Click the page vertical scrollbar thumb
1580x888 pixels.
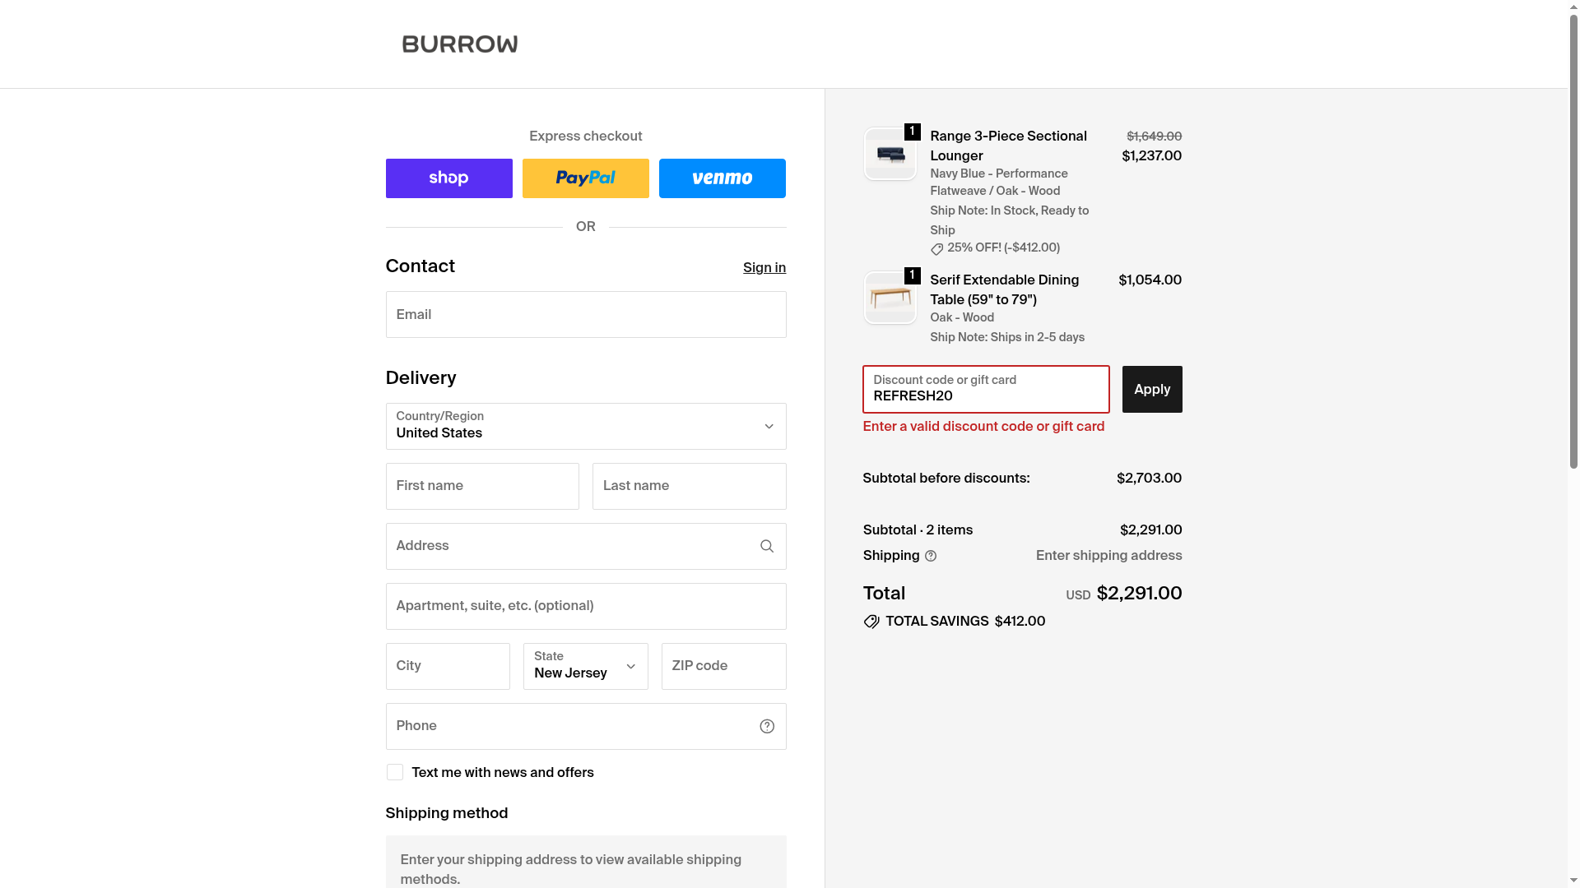coord(1573,240)
